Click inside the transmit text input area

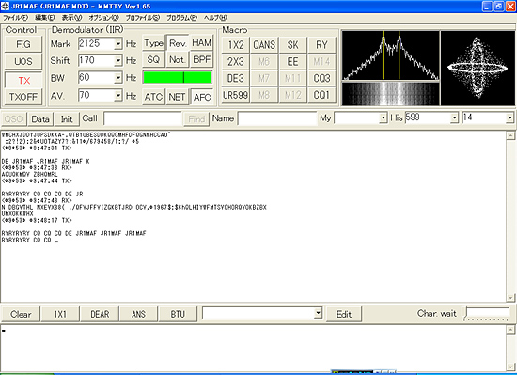(253, 348)
